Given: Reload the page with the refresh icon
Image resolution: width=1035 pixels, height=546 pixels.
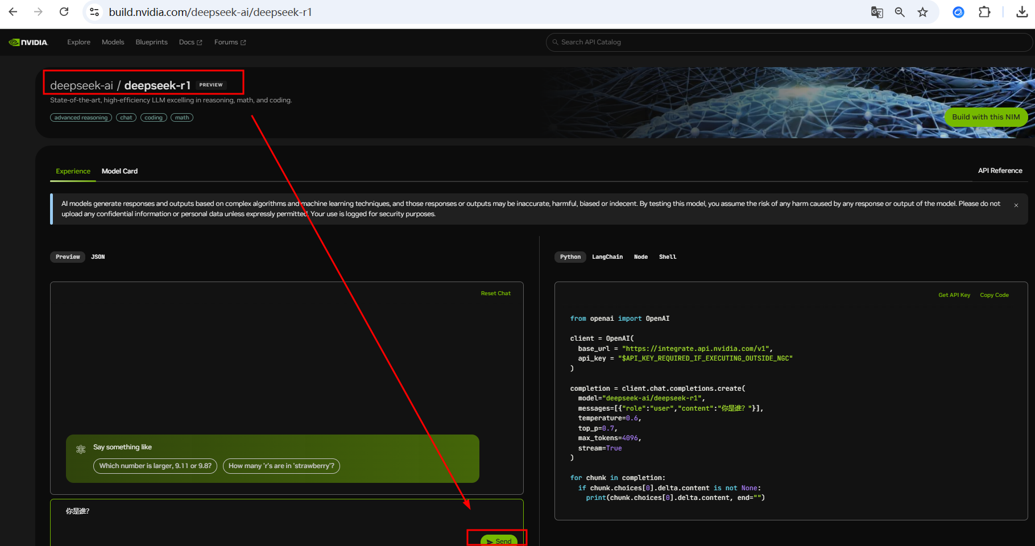Looking at the screenshot, I should click(64, 11).
